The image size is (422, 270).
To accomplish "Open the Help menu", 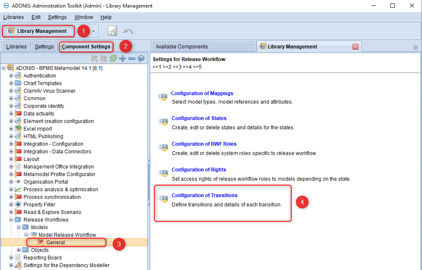I will pos(106,17).
